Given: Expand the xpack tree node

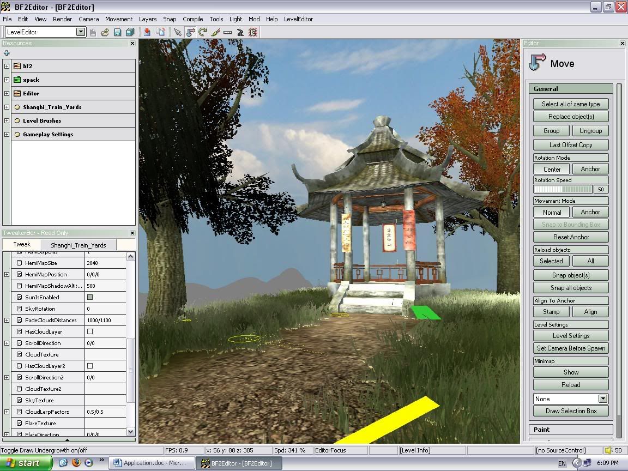Looking at the screenshot, I should point(7,80).
